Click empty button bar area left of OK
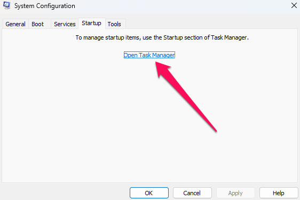Screen dimensions: 300x200 65,193
